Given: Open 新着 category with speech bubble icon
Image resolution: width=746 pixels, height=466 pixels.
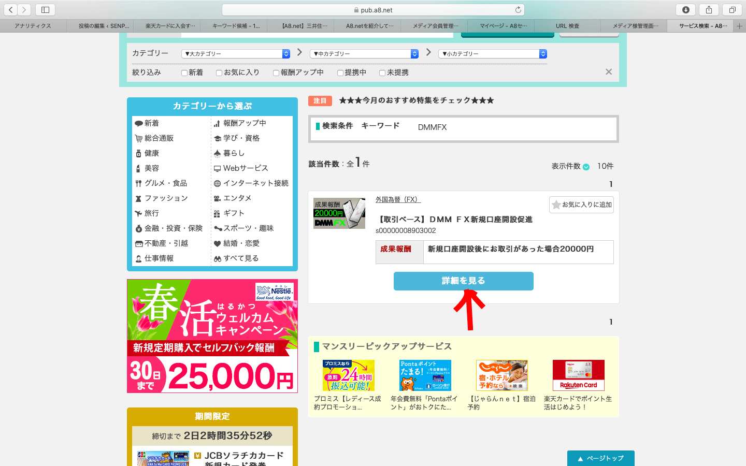Looking at the screenshot, I should pyautogui.click(x=147, y=123).
